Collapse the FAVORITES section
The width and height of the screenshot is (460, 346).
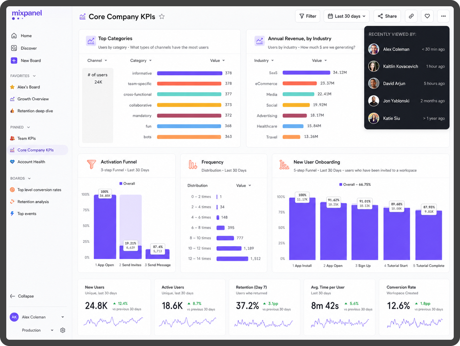tap(34, 76)
